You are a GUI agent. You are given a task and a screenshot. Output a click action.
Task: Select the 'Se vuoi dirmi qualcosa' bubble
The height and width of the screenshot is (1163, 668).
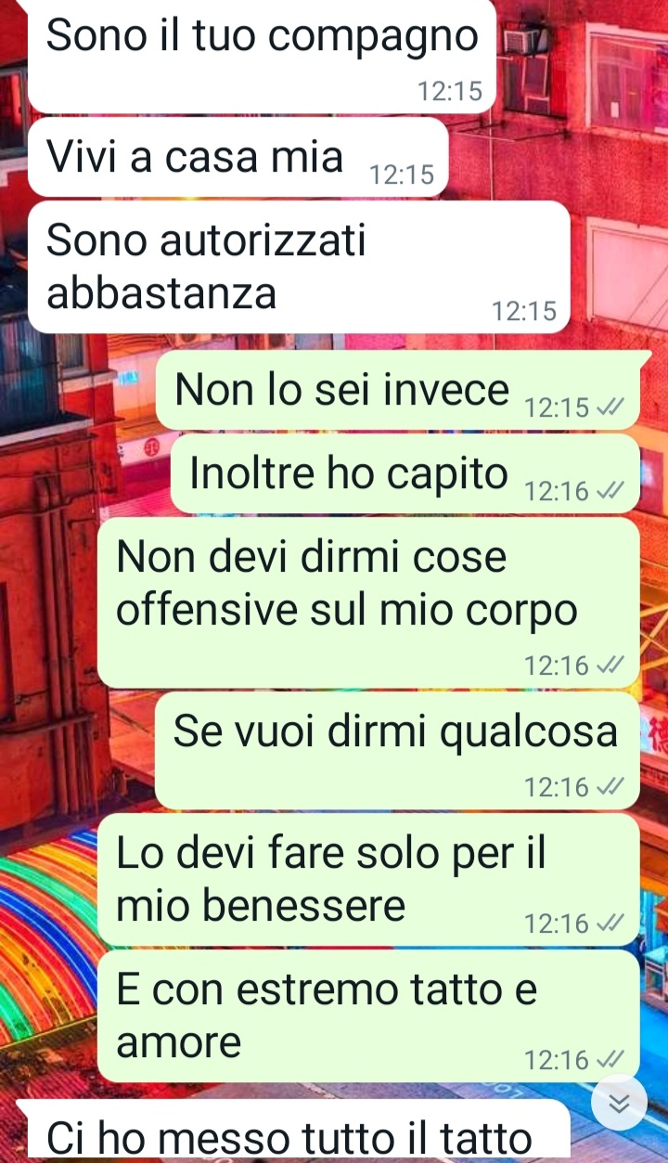(397, 750)
